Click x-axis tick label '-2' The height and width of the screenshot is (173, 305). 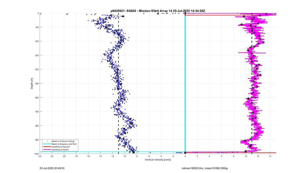(173, 156)
